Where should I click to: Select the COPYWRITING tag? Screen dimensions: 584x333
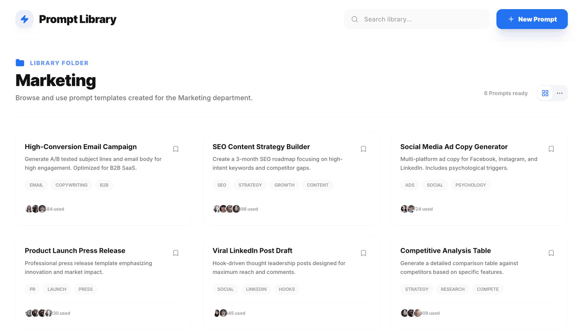72,185
